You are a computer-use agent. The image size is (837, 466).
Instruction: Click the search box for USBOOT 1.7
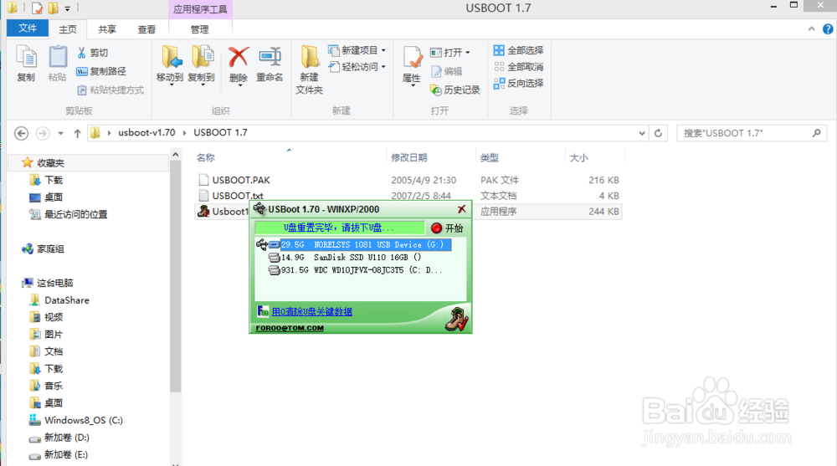pos(752,133)
